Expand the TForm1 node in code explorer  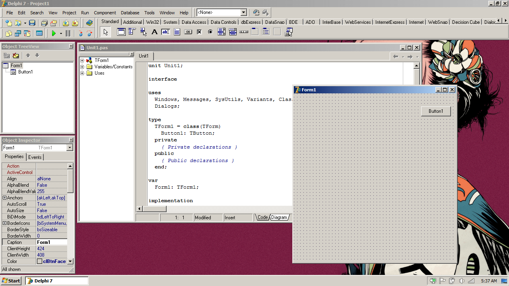pyautogui.click(x=82, y=60)
